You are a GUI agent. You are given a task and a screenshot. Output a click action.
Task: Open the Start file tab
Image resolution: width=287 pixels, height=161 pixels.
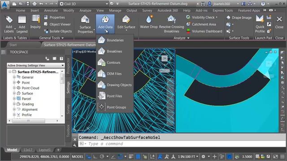[13, 45]
